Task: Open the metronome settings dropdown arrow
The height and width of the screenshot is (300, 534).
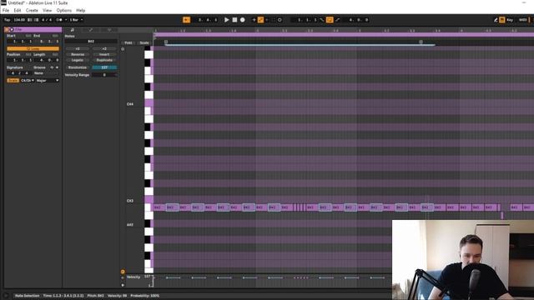Action: 66,20
